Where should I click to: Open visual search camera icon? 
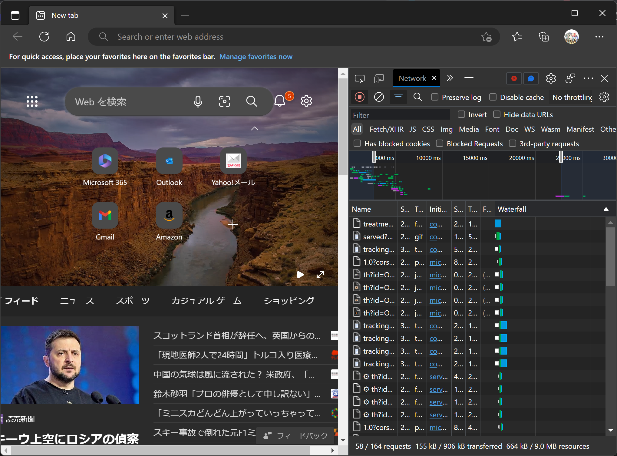(x=224, y=101)
